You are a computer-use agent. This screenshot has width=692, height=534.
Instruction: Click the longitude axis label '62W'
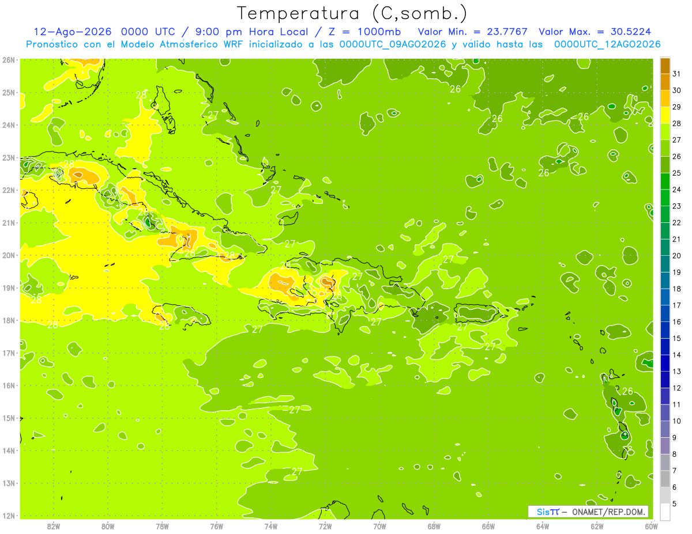[x=597, y=526]
